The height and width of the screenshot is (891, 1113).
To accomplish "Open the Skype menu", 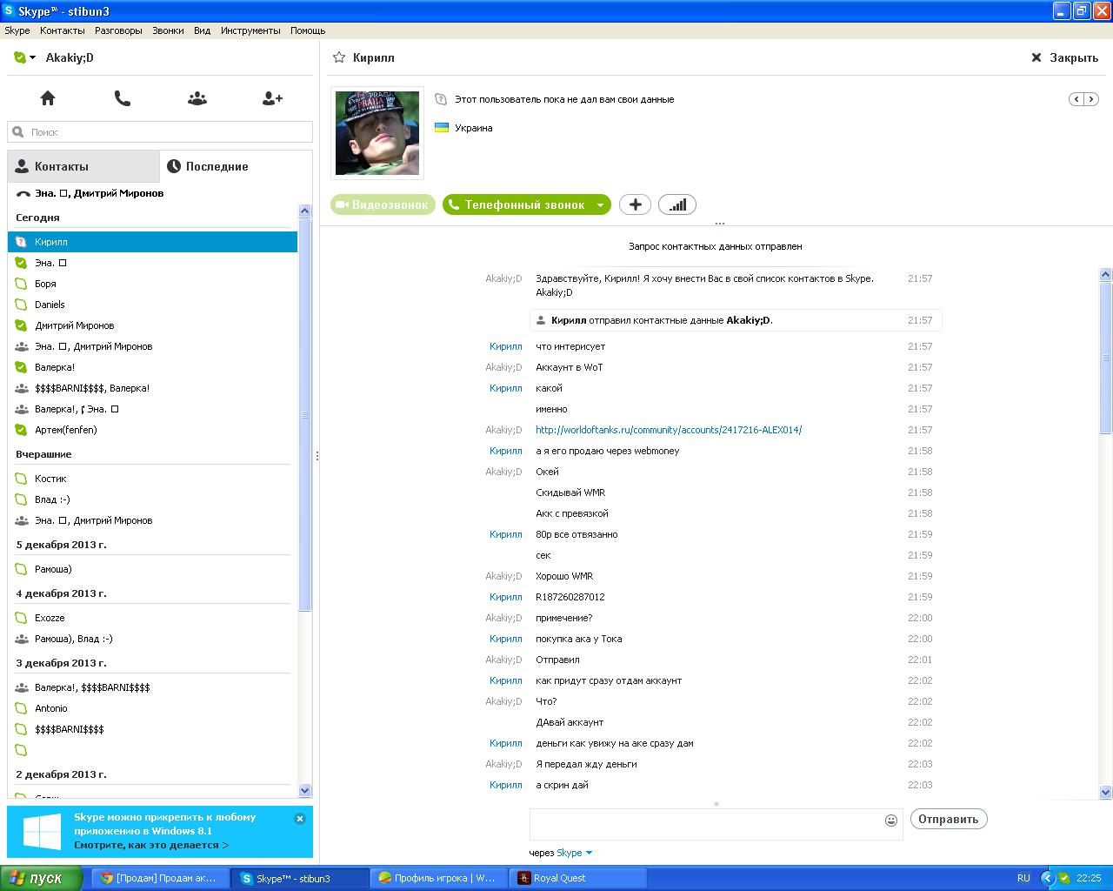I will (x=17, y=30).
